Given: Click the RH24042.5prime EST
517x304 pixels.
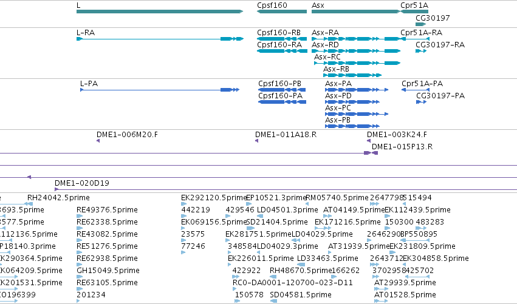Looking at the screenshot, I should tap(58, 198).
